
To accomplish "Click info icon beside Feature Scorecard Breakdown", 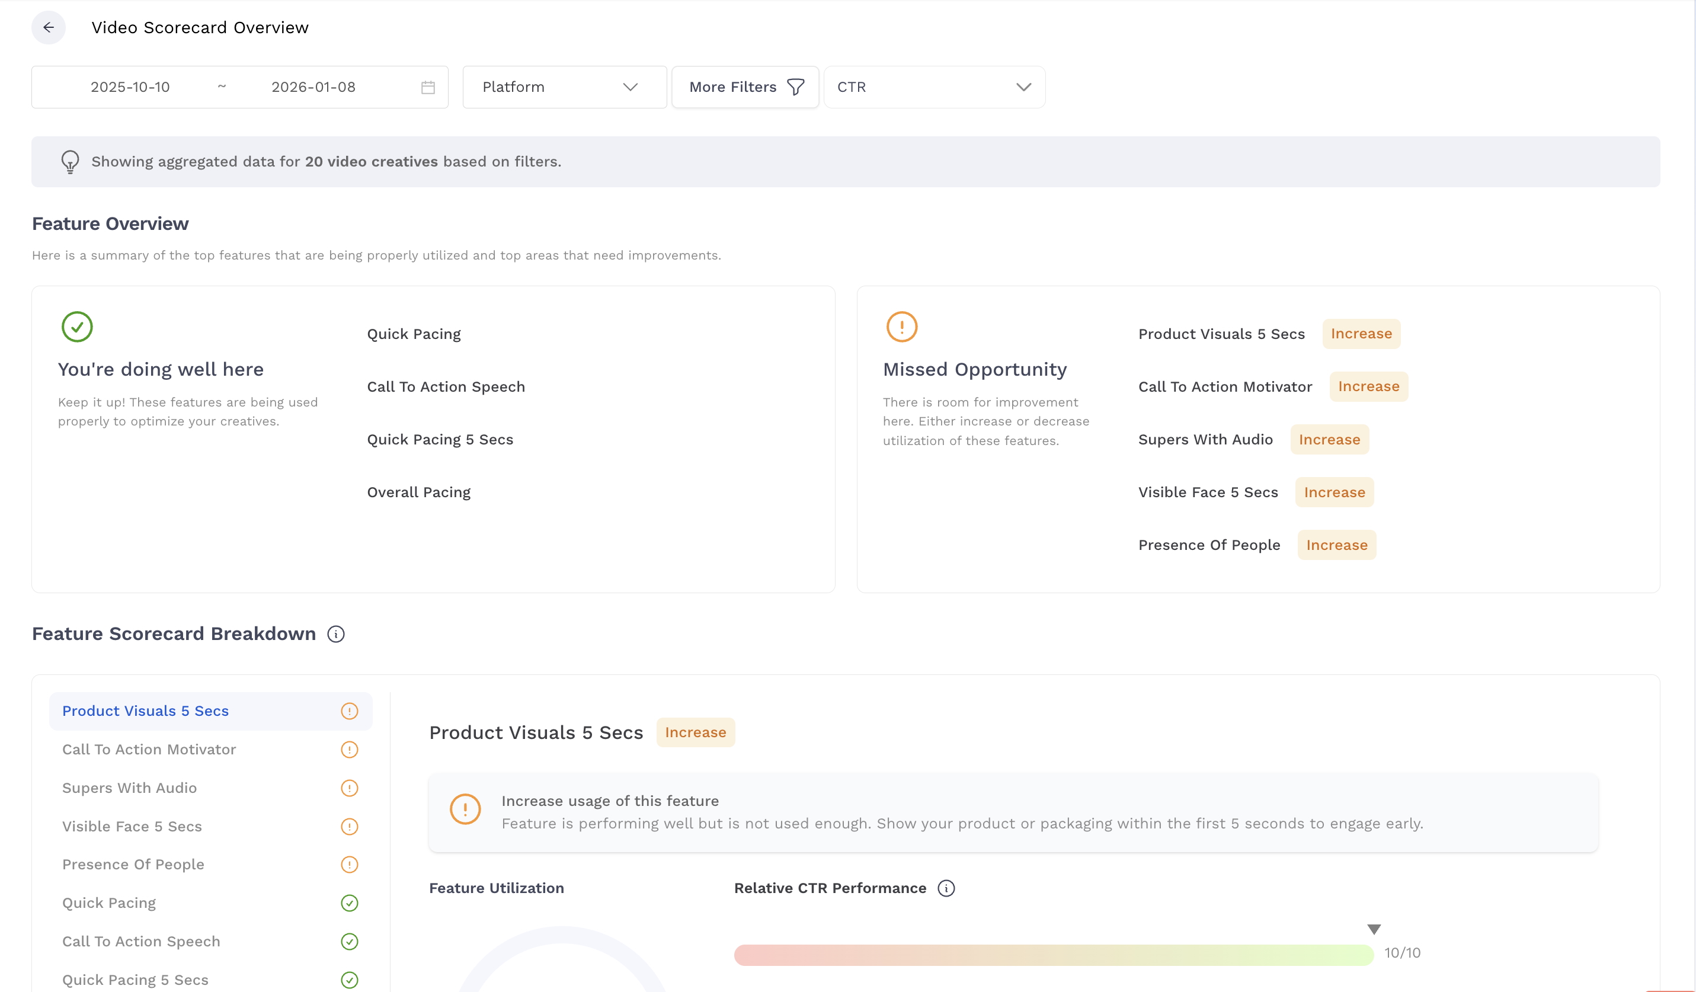I will pyautogui.click(x=336, y=634).
